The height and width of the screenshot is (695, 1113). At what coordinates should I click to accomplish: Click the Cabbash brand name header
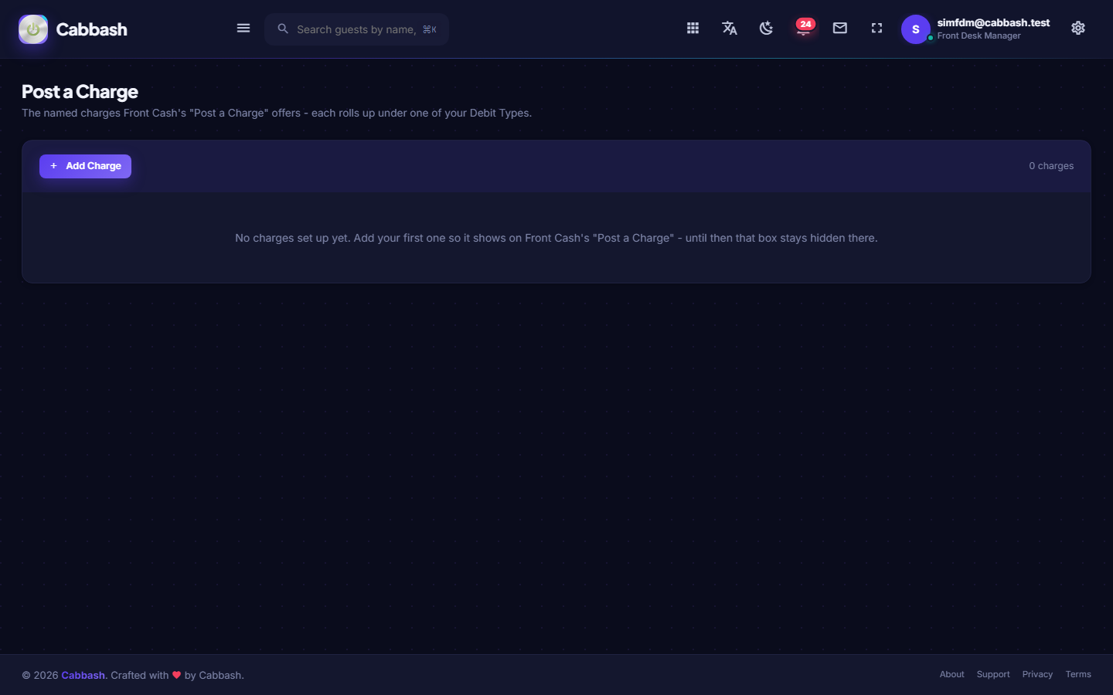point(91,29)
